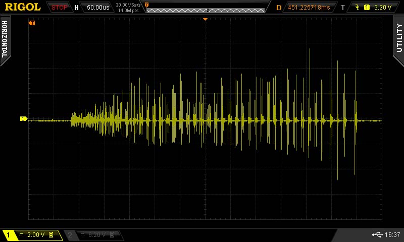Viewport: 404px width, 242px height.
Task: Click the red STOP status indicator
Action: point(59,8)
